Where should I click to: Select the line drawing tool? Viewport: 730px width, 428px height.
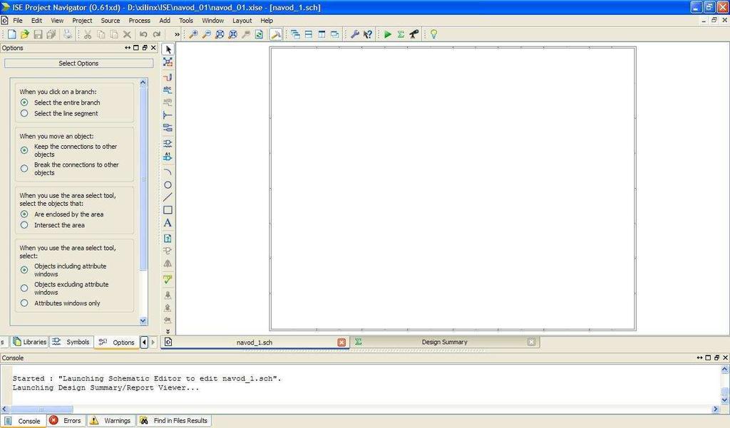click(x=168, y=197)
